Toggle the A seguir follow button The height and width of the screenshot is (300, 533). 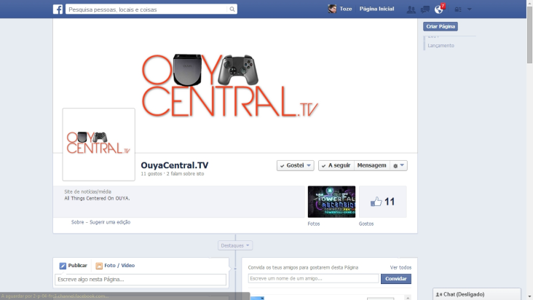coord(336,165)
